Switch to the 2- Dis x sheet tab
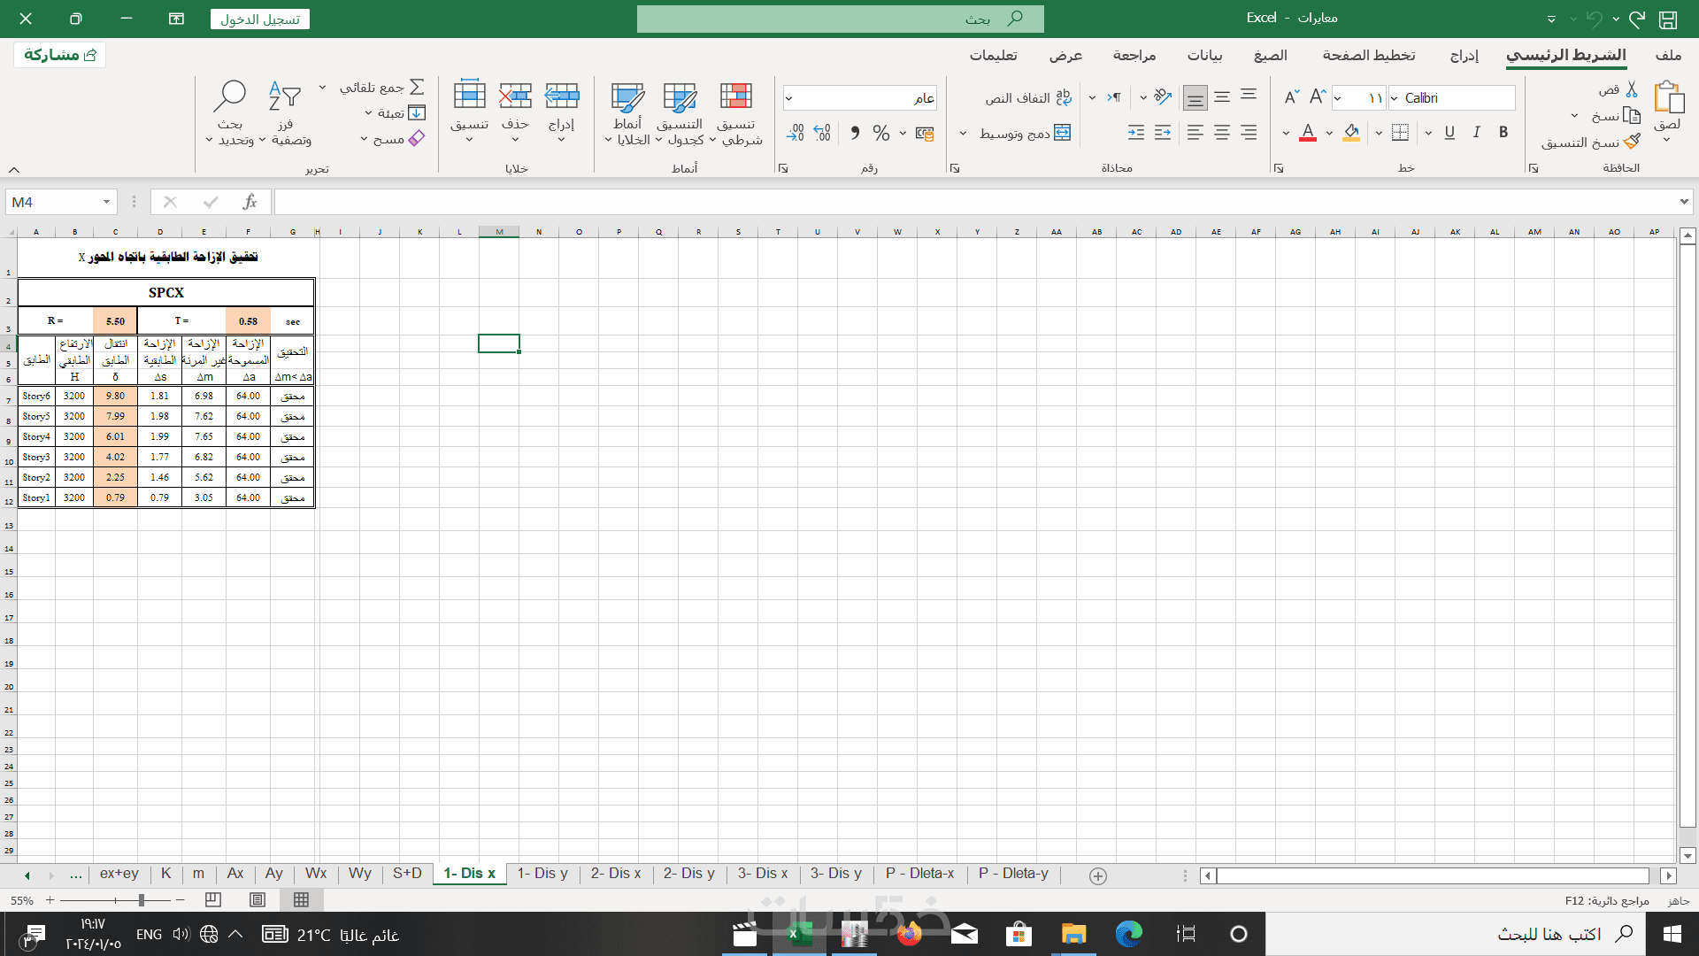The image size is (1699, 956). [615, 874]
